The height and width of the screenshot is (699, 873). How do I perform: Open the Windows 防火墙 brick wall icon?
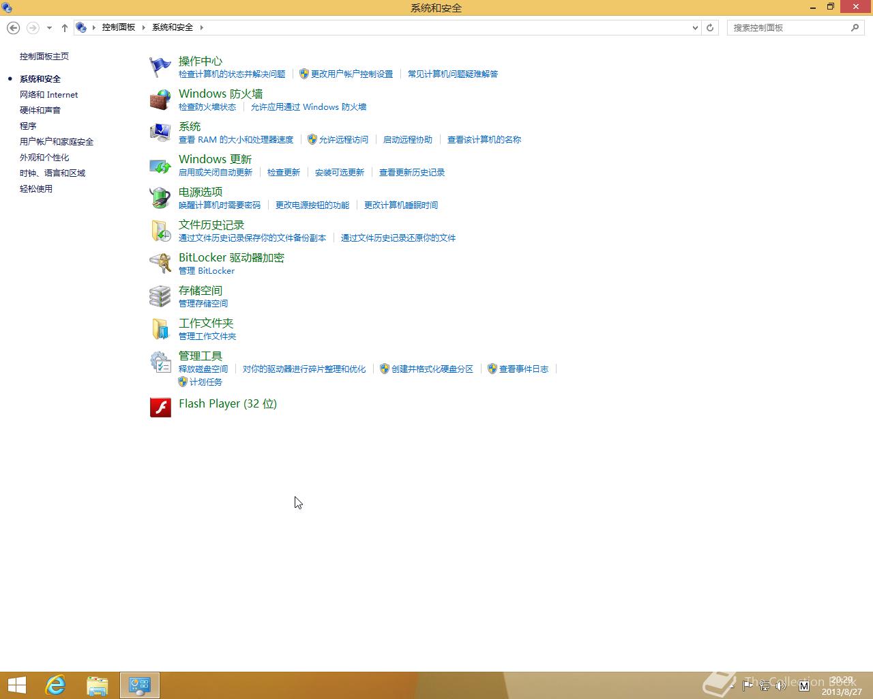[x=160, y=100]
